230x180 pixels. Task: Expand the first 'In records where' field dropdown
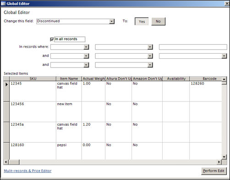pyautogui.click(x=86, y=47)
